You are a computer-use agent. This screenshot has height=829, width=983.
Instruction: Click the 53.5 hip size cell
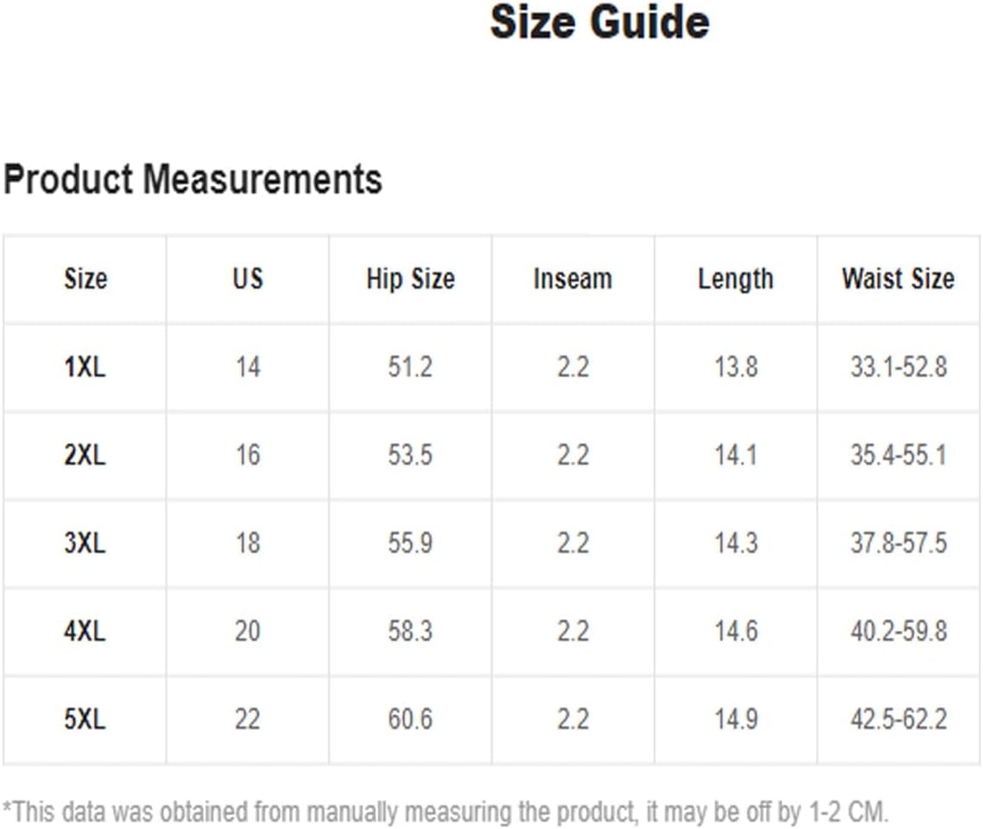click(x=410, y=456)
